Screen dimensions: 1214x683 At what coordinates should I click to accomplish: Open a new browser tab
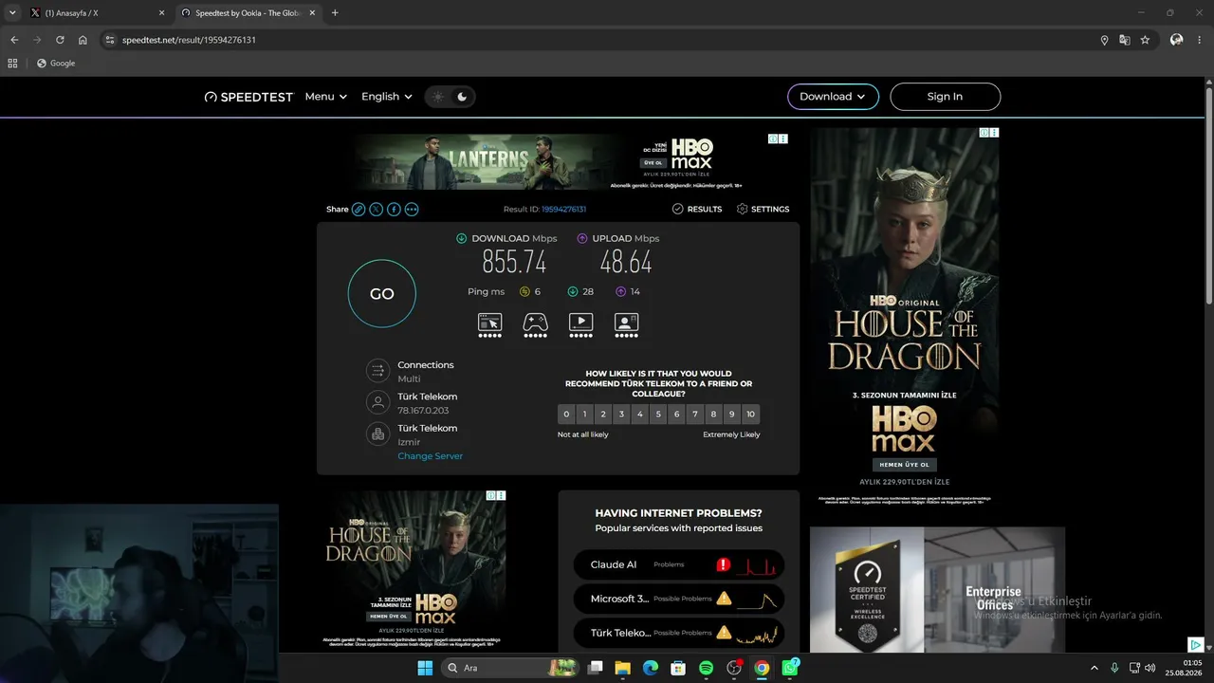[x=335, y=13]
